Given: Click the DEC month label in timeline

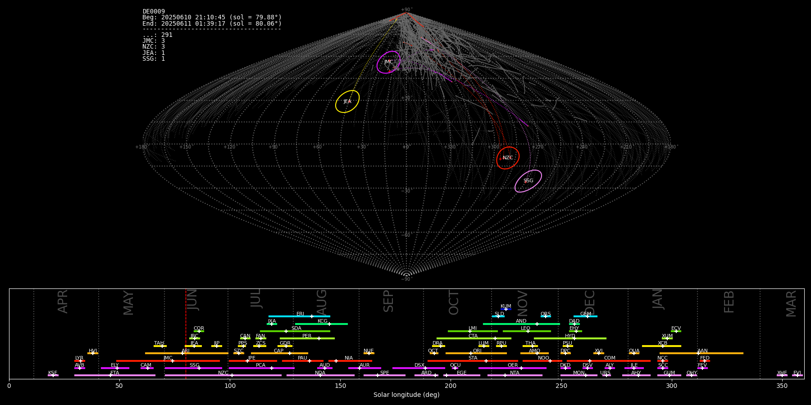Looking at the screenshot, I should [x=589, y=302].
